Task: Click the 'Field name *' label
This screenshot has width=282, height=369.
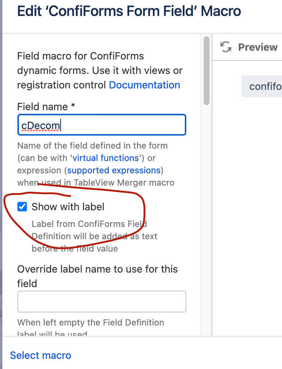Action: 46,106
